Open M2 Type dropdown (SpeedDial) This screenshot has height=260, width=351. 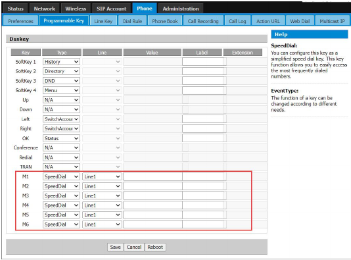pyautogui.click(x=61, y=186)
